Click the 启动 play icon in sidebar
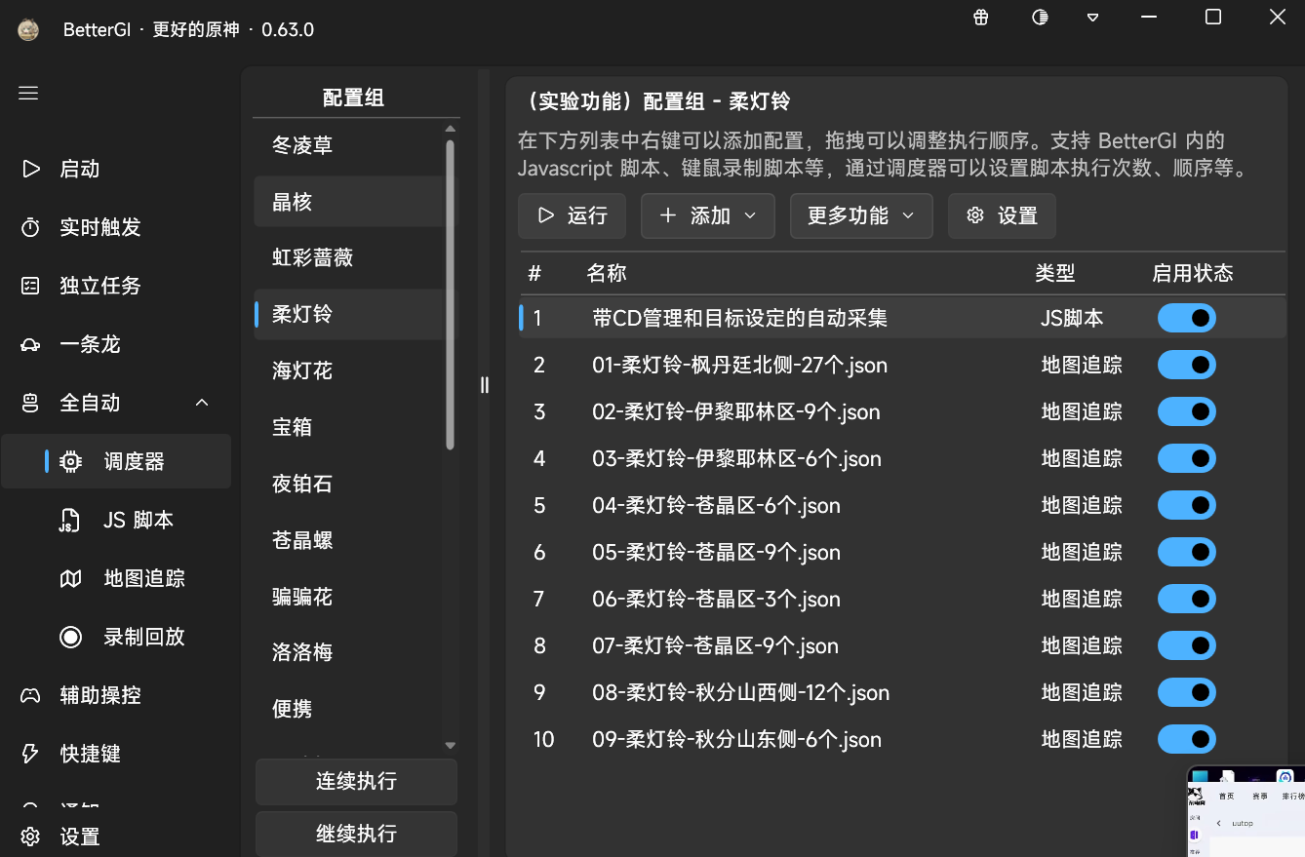1305x857 pixels. point(30,169)
